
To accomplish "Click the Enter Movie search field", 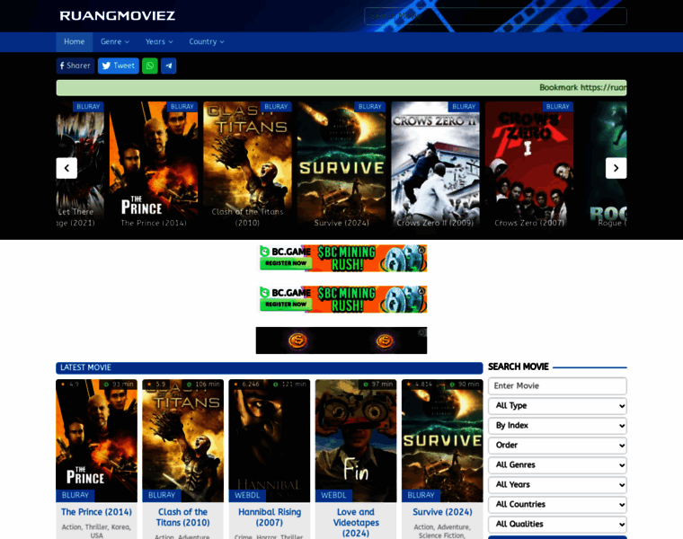I will point(557,386).
